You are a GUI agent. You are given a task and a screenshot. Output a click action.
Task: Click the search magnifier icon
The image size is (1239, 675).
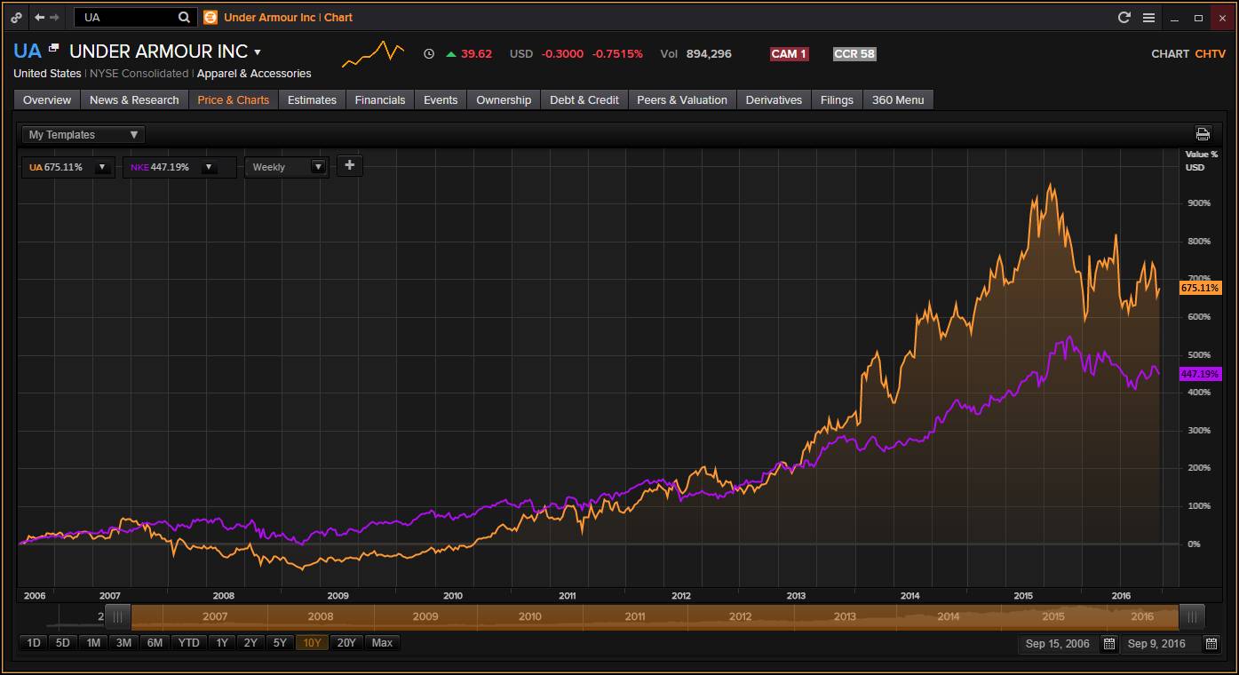click(184, 18)
